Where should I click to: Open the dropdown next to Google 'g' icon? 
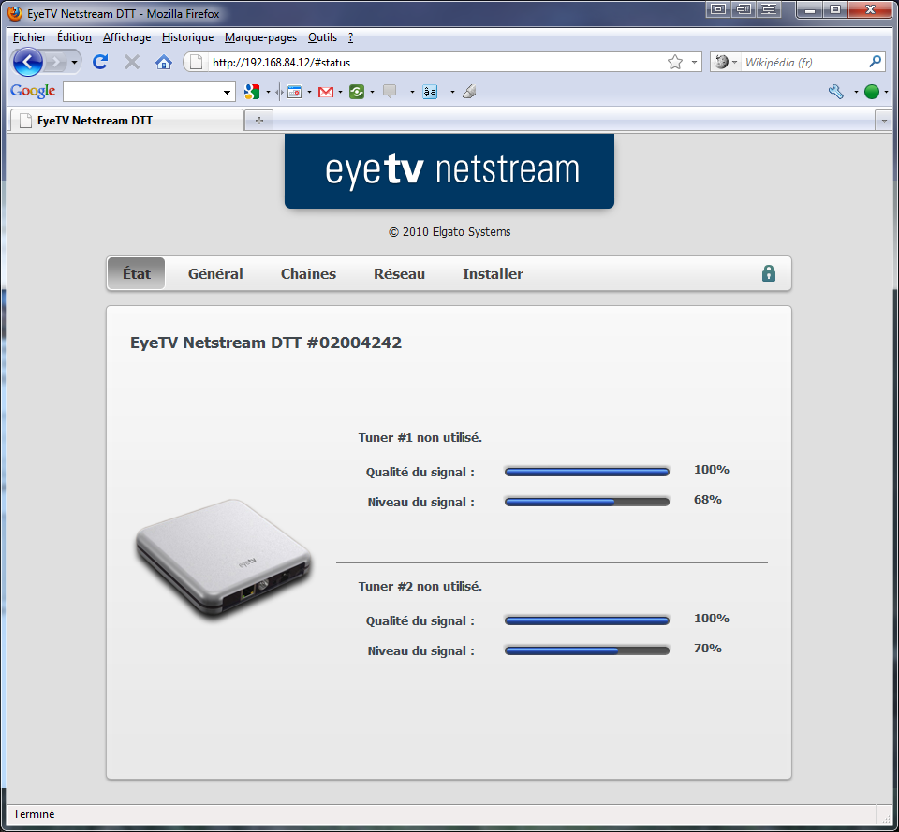268,92
